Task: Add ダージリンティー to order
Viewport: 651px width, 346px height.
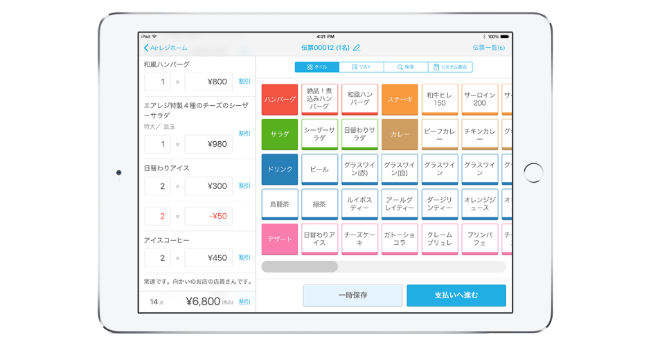Action: click(440, 204)
